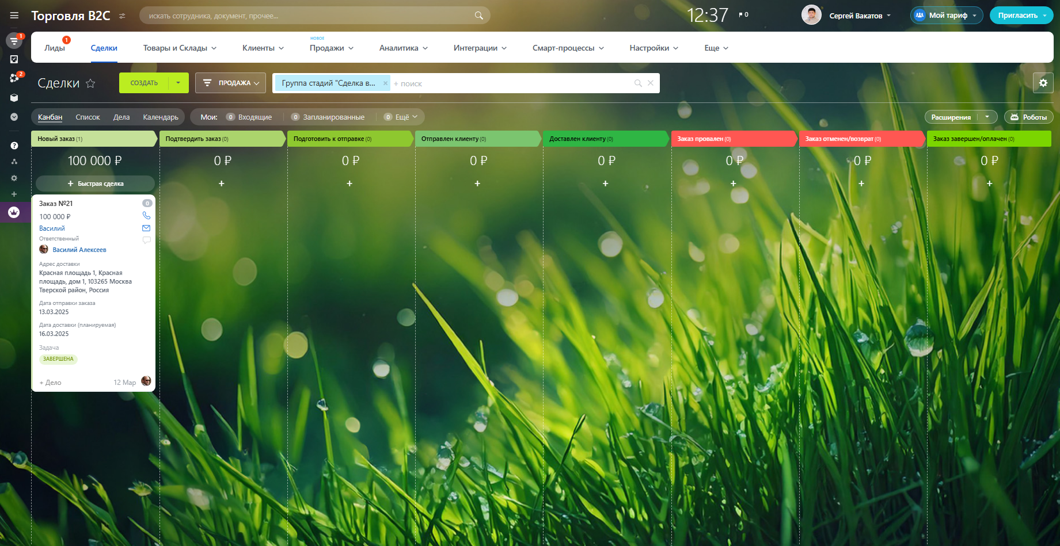The height and width of the screenshot is (546, 1060).
Task: Click the Пригласить button
Action: point(1021,15)
